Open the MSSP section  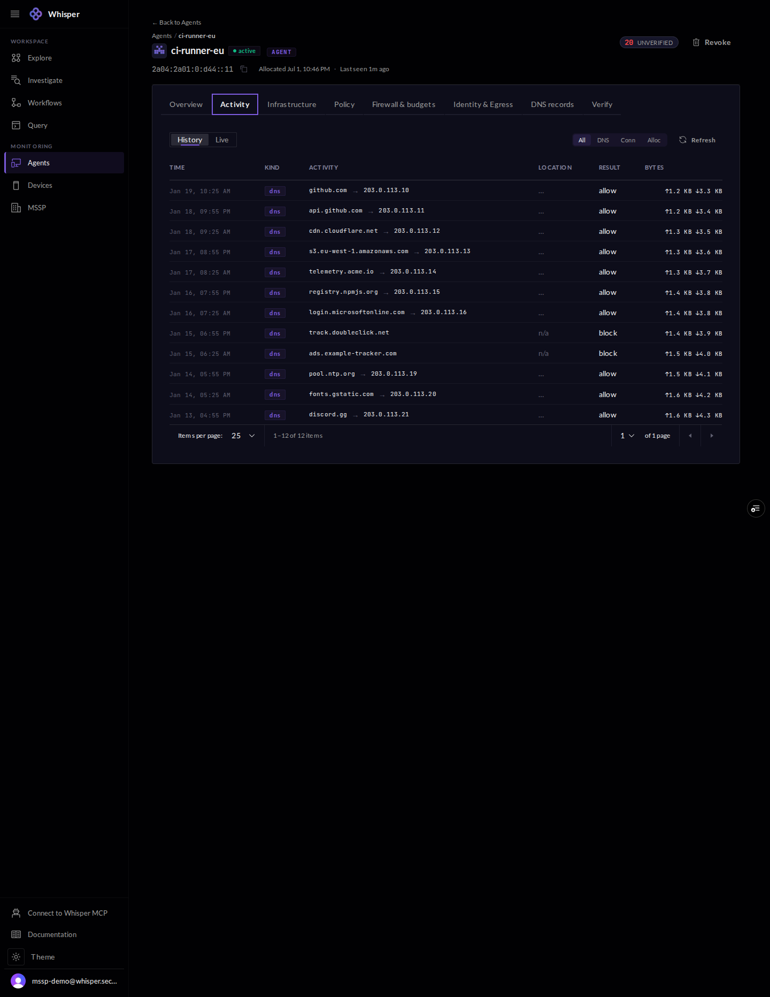(64, 208)
